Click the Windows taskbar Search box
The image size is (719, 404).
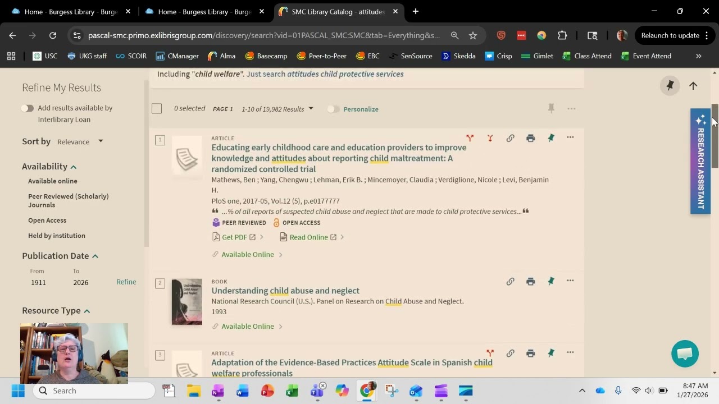point(94,391)
